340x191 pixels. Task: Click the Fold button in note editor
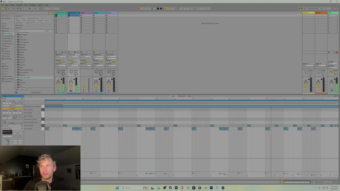point(31,96)
